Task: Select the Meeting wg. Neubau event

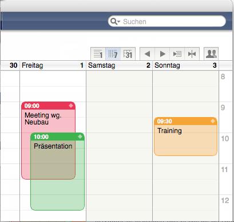Action: pos(48,119)
